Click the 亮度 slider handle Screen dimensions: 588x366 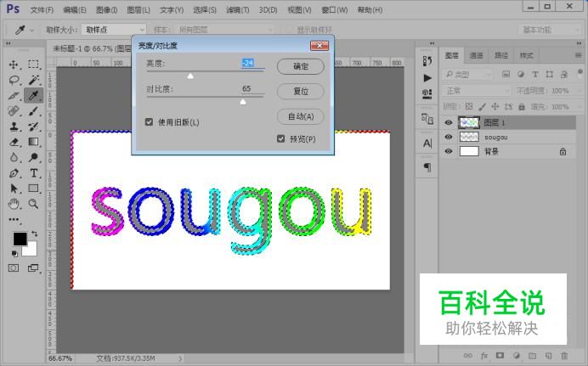190,76
